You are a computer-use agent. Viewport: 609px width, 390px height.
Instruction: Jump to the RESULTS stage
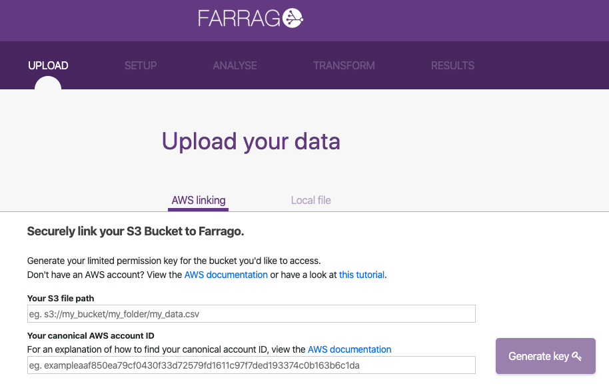click(x=452, y=65)
